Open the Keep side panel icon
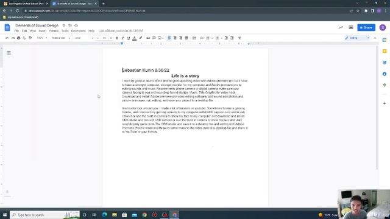This screenshot has width=390, height=219. (385, 51)
